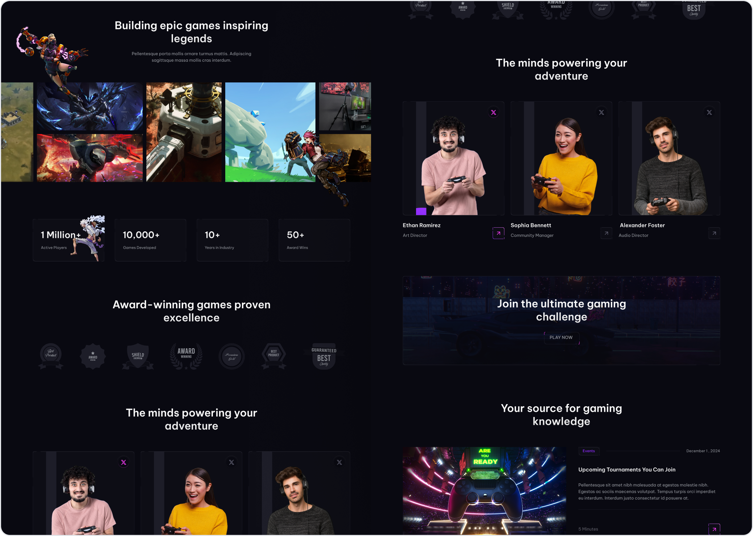Screen dimensions: 753x536
Task: Select the 50+ Award Wins card
Action: (314, 240)
